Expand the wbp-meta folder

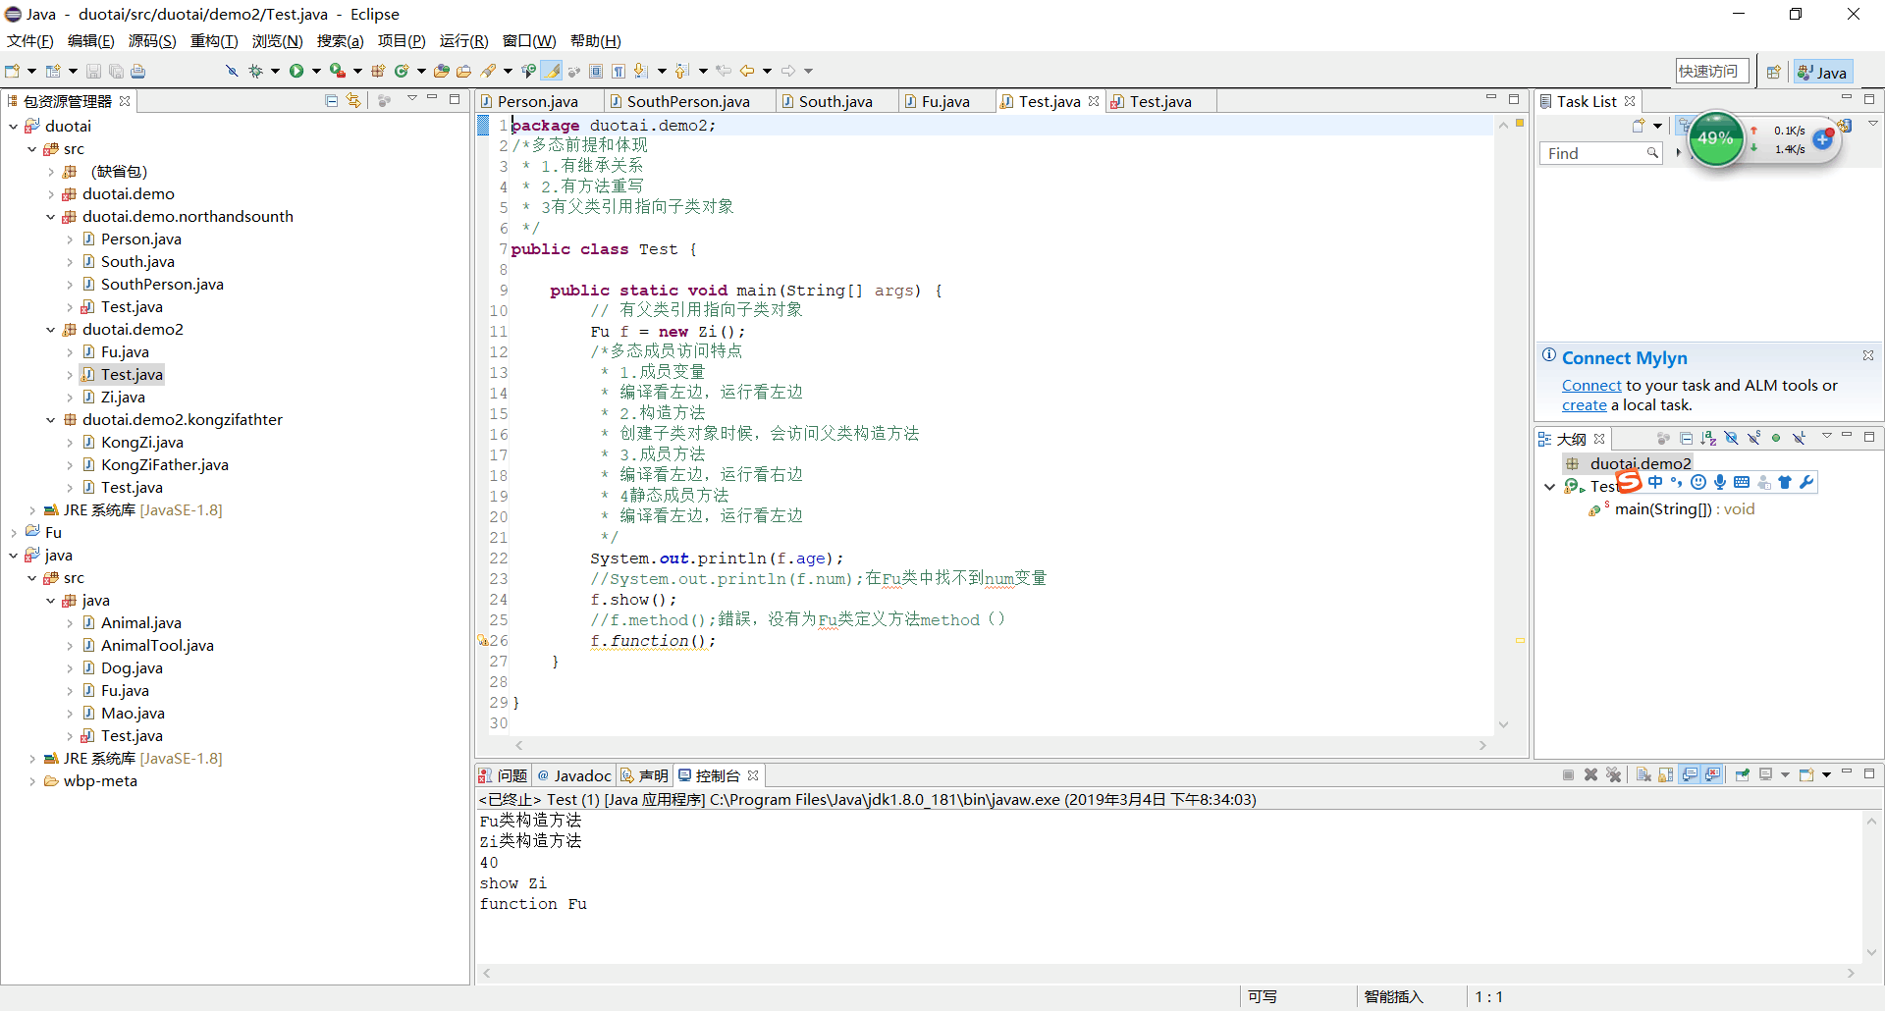pos(31,781)
